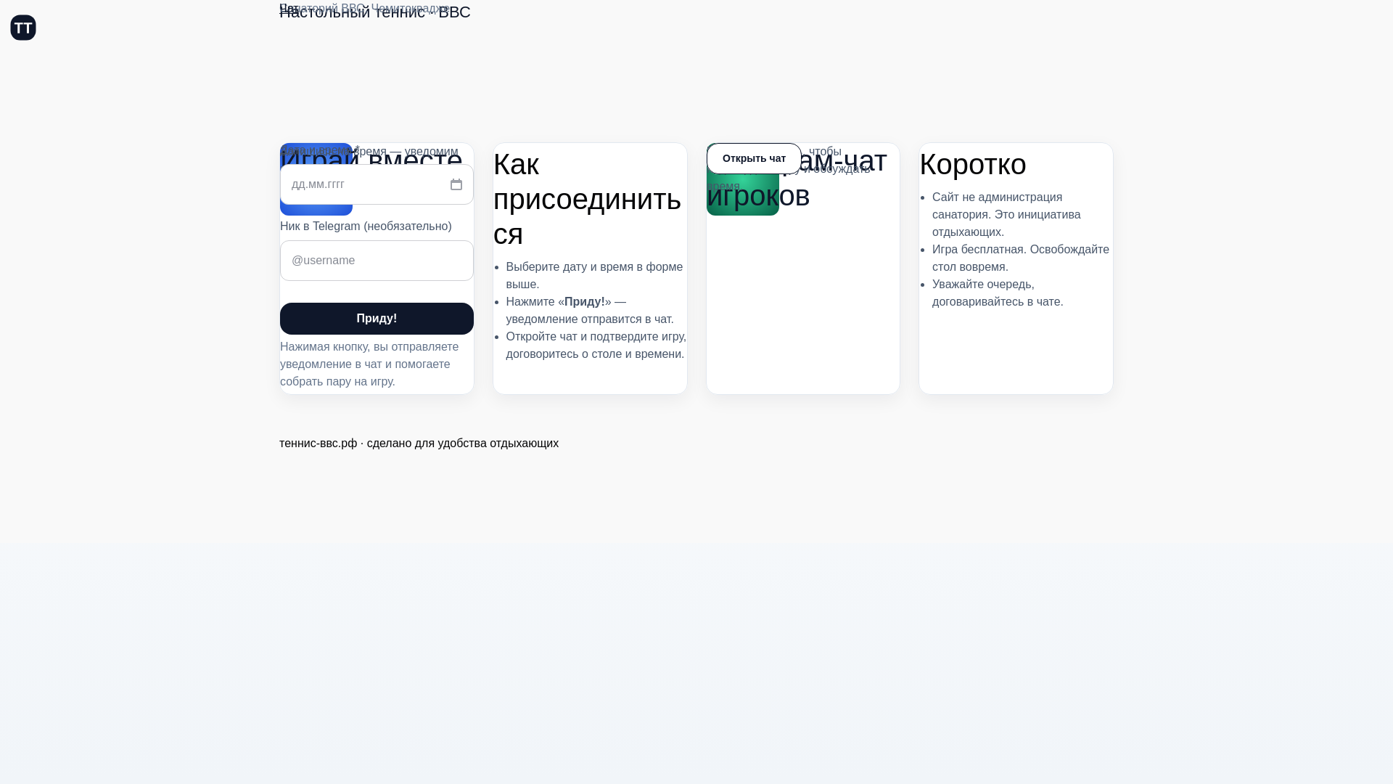Click text 'Уважайте очередь, договаривайтесь в чате.'
This screenshot has height=784, width=1393.
coord(998,293)
